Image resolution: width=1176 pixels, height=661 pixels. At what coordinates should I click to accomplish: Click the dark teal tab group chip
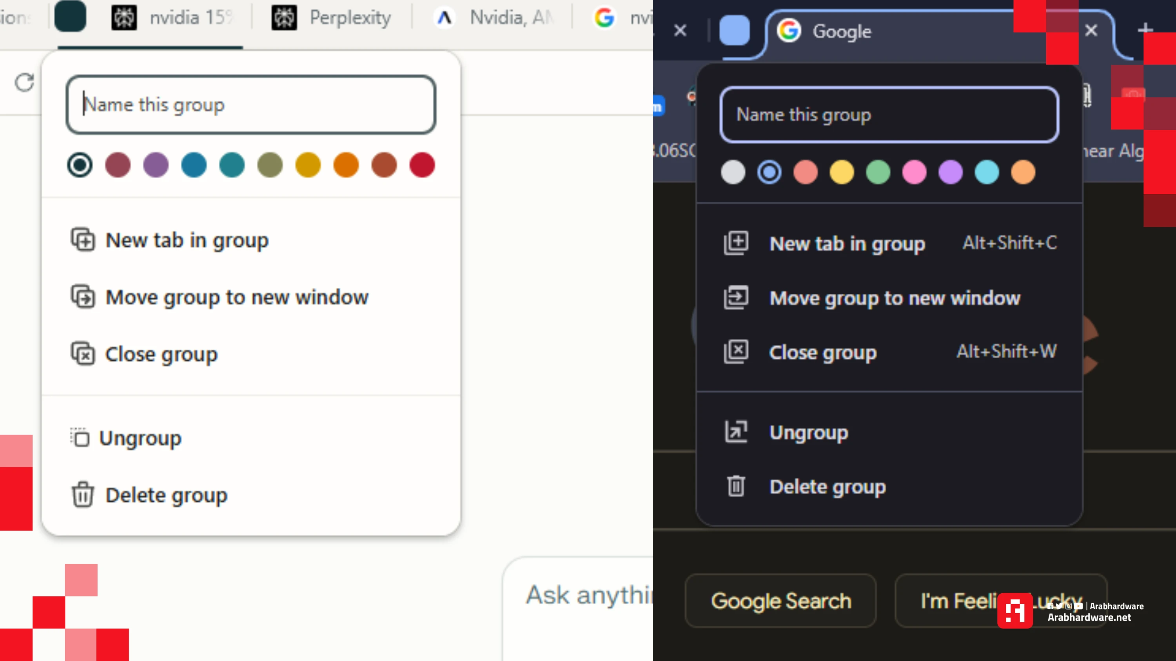coord(70,16)
